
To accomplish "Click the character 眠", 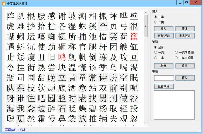I will click(134, 78).
